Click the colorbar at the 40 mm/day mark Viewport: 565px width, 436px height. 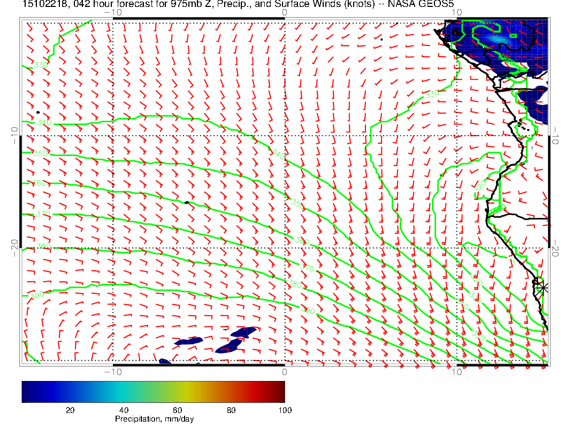tap(124, 391)
